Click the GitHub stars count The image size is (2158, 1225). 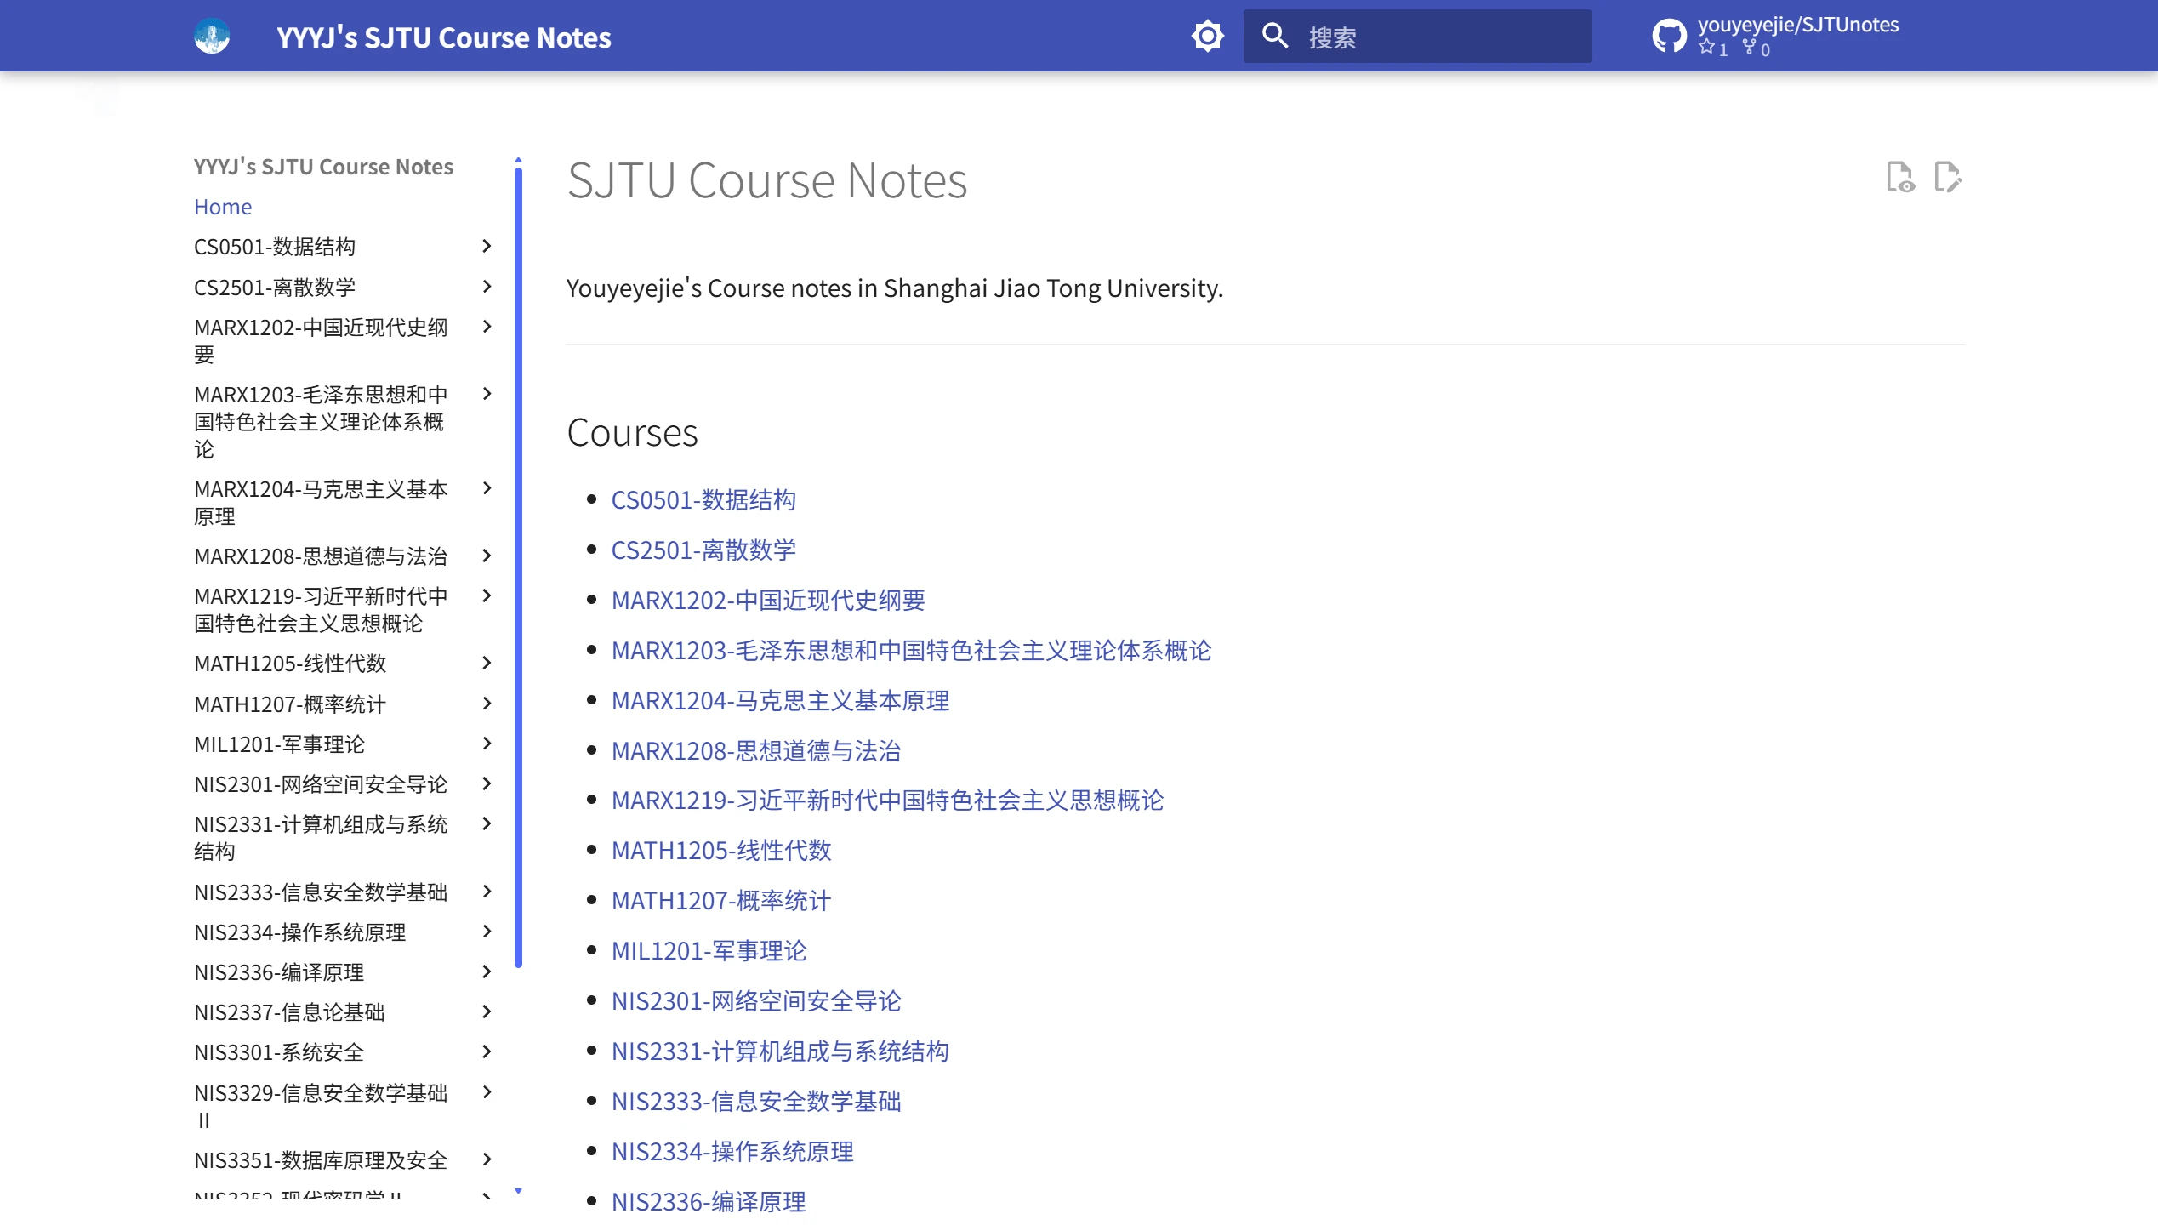click(x=1712, y=48)
